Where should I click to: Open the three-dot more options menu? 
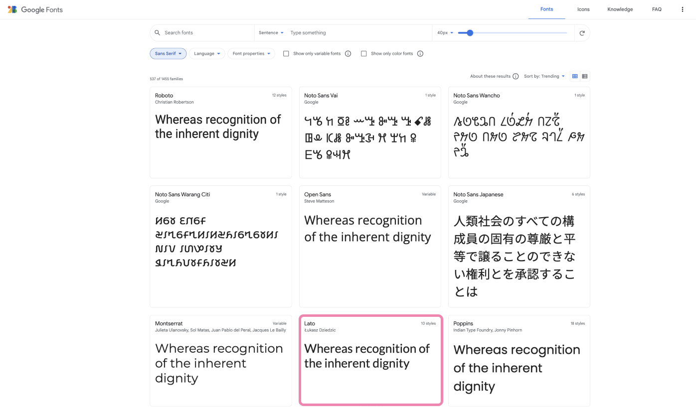point(683,9)
